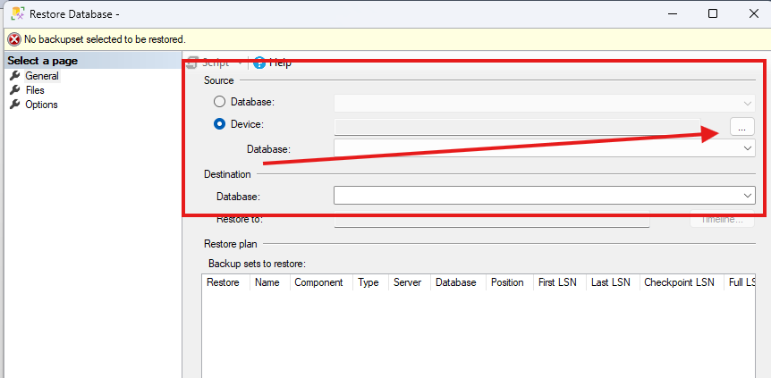This screenshot has height=378, width=771.
Task: Maximize the Restore Database window
Action: [x=713, y=13]
